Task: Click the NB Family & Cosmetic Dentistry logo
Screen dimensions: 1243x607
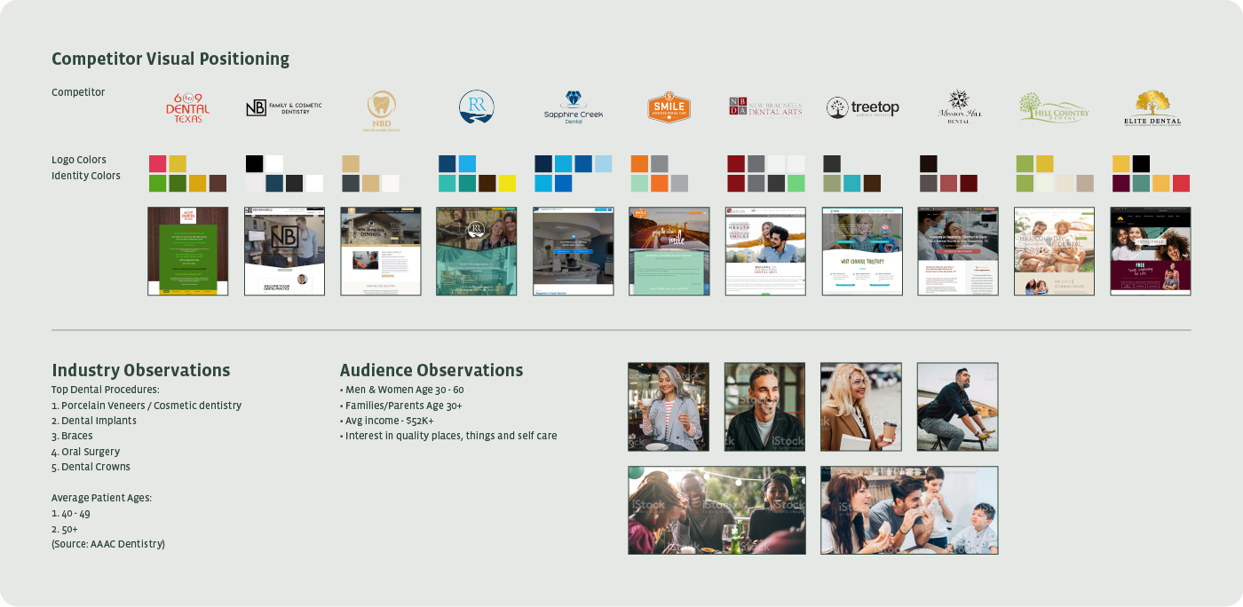Action: [284, 108]
